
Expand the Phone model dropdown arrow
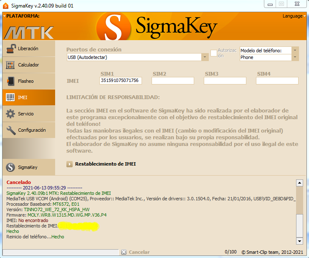(x=295, y=57)
